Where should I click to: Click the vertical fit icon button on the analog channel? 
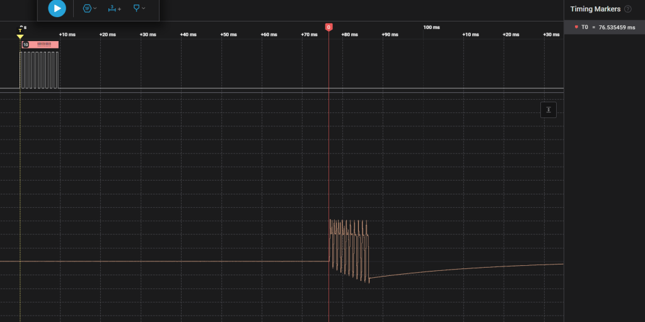549,110
